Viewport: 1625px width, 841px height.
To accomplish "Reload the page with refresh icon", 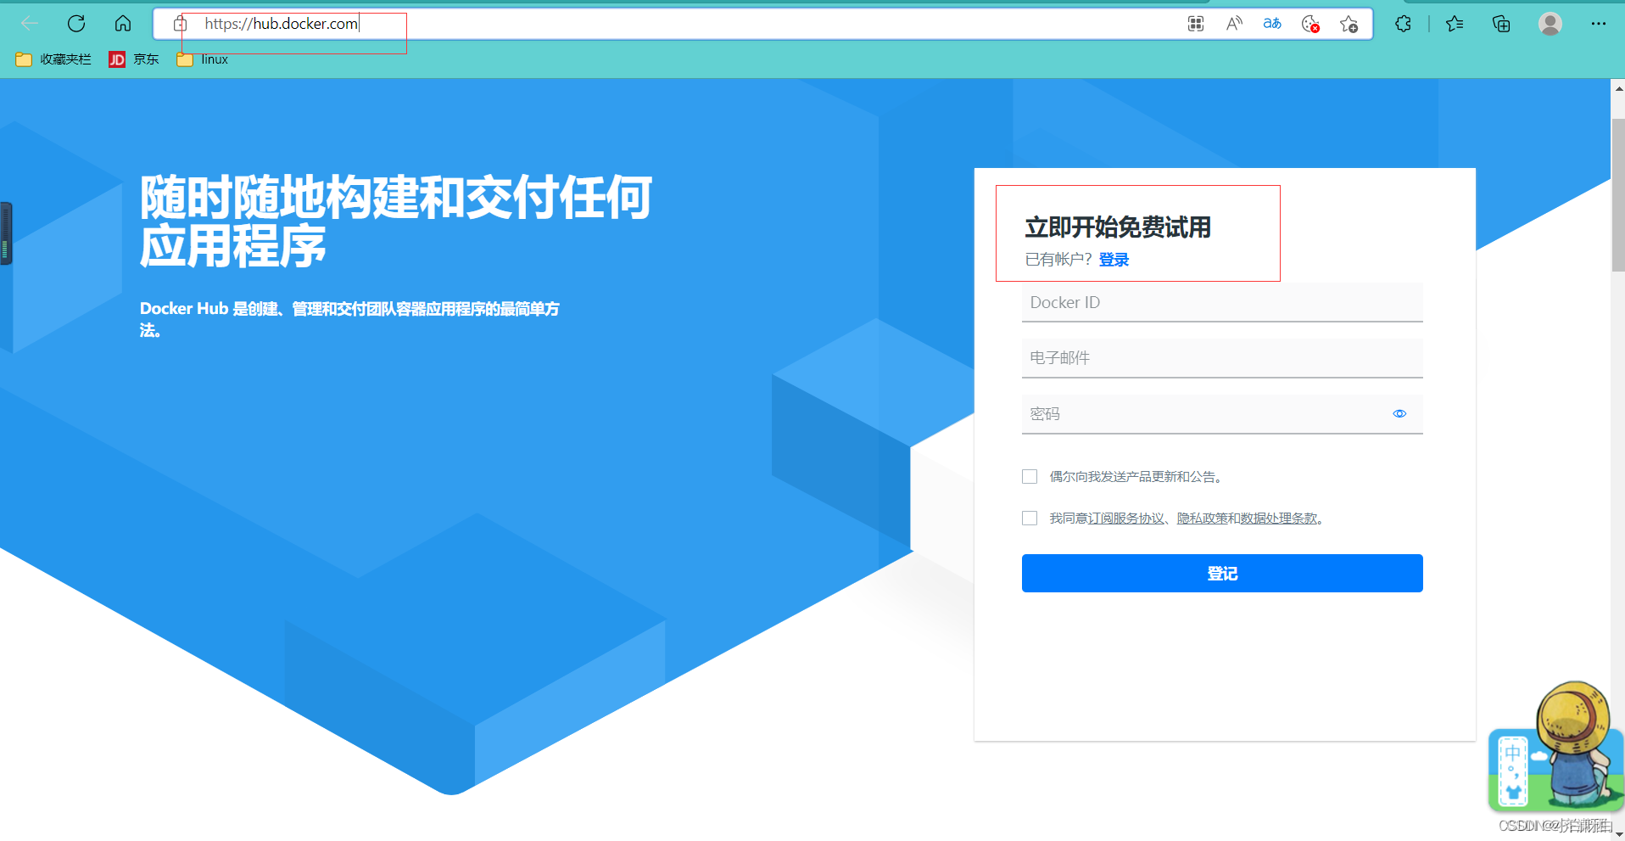I will point(76,24).
